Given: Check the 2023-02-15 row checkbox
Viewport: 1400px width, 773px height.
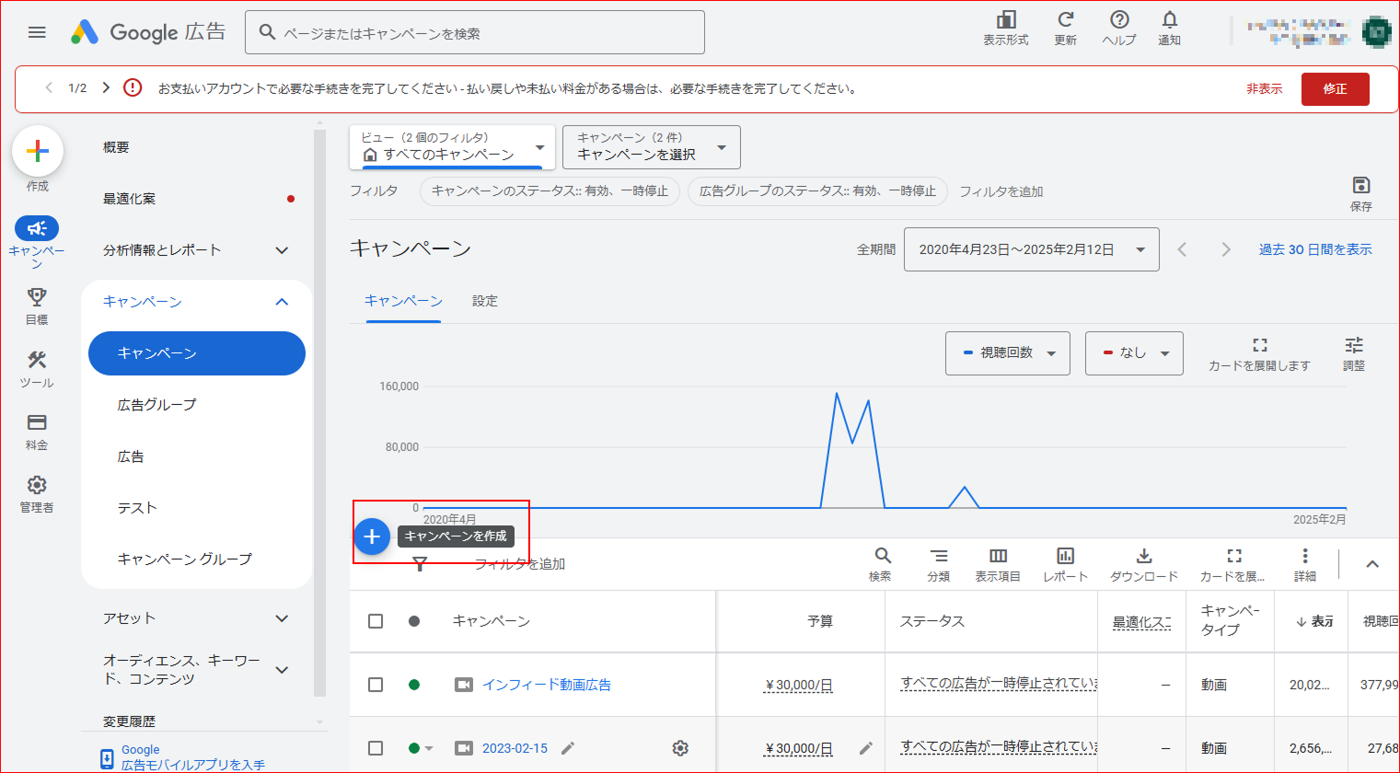Looking at the screenshot, I should (x=376, y=748).
